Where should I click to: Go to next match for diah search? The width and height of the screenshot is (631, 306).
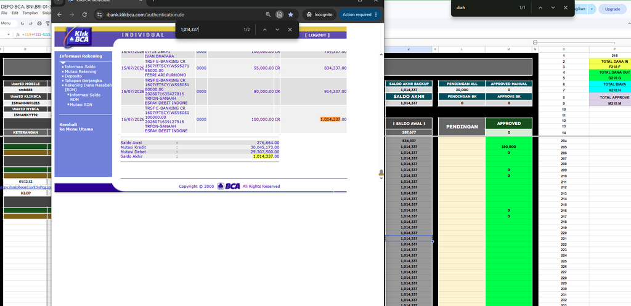(553, 7)
